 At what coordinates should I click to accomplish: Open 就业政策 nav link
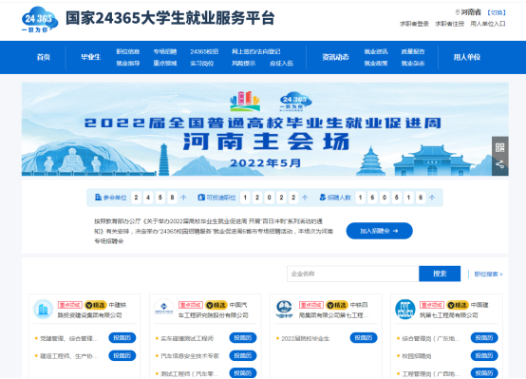click(x=376, y=63)
